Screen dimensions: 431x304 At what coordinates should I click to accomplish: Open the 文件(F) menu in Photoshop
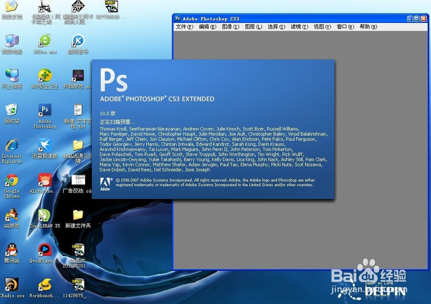tap(184, 27)
